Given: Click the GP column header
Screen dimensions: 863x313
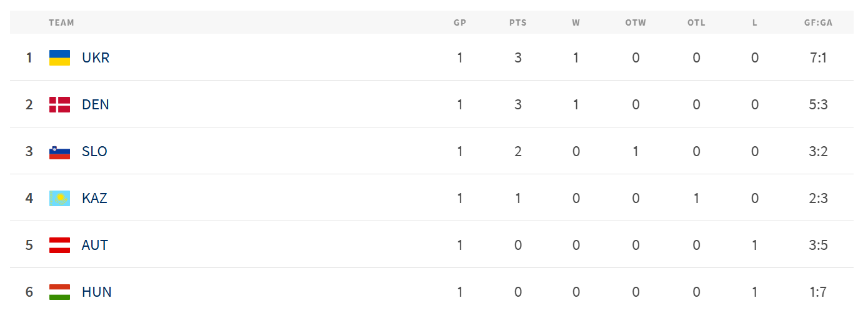Looking at the screenshot, I should click(x=460, y=22).
